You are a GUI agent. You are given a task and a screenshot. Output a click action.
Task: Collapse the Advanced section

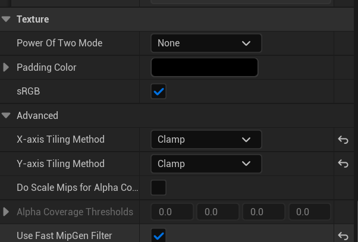tap(6, 115)
